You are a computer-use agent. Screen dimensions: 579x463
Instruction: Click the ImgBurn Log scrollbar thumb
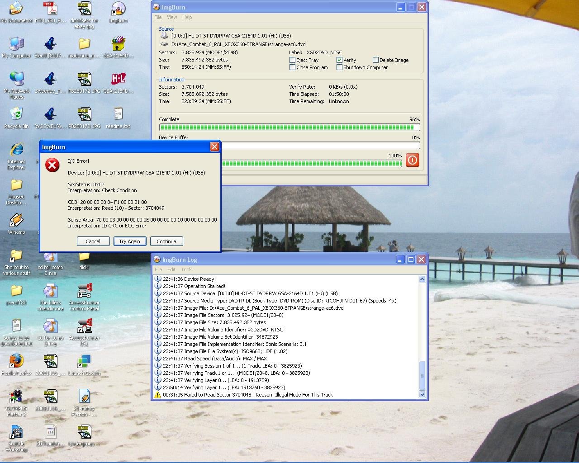coord(422,376)
